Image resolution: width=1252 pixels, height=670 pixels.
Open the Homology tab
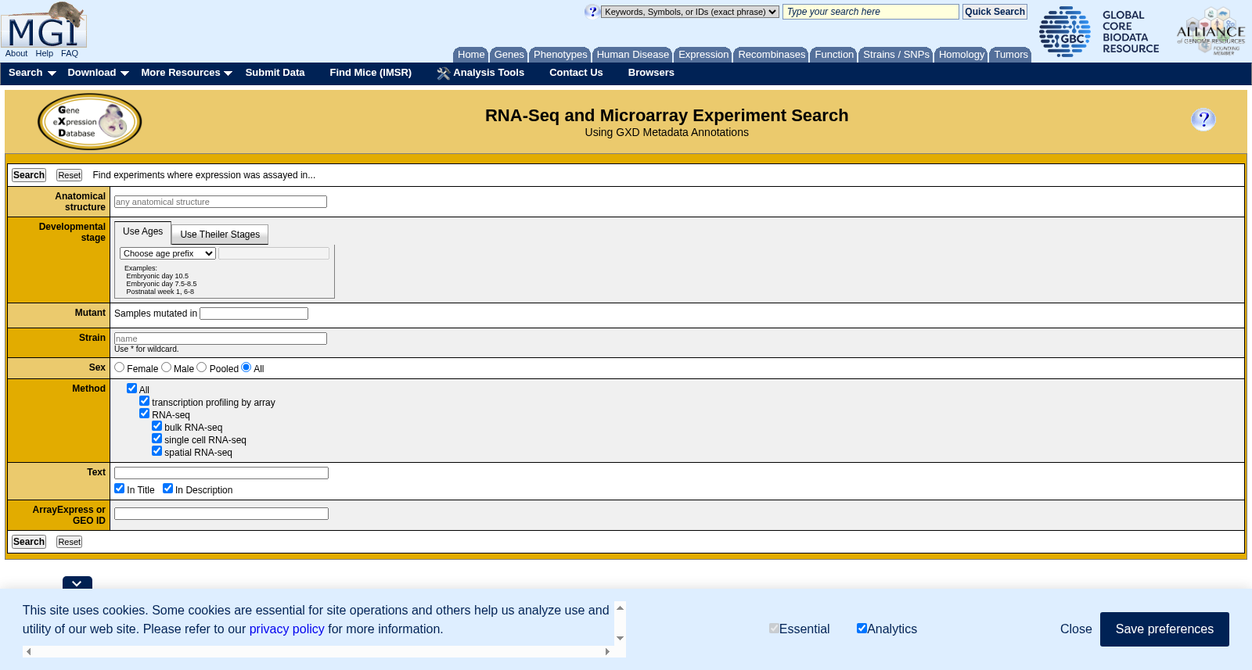point(962,55)
